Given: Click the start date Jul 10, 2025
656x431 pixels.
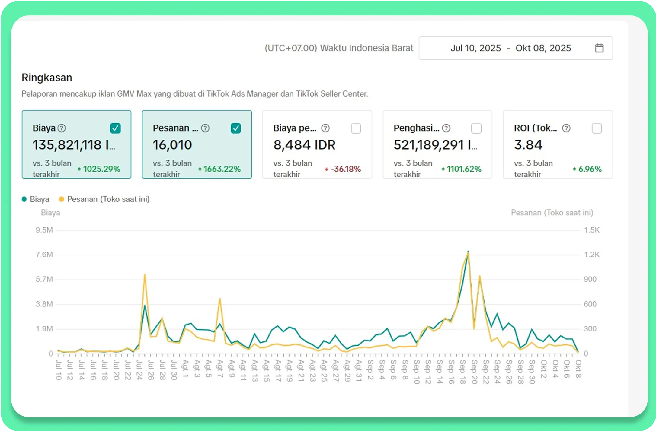Looking at the screenshot, I should [x=475, y=48].
